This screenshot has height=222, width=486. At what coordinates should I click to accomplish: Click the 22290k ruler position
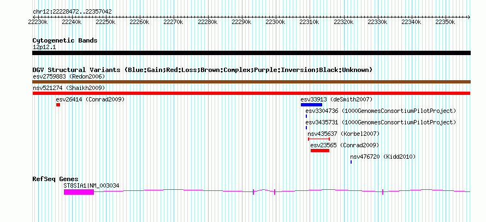pyautogui.click(x=241, y=22)
